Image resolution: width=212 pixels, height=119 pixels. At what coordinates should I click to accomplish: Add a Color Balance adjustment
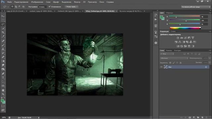(x=180, y=42)
